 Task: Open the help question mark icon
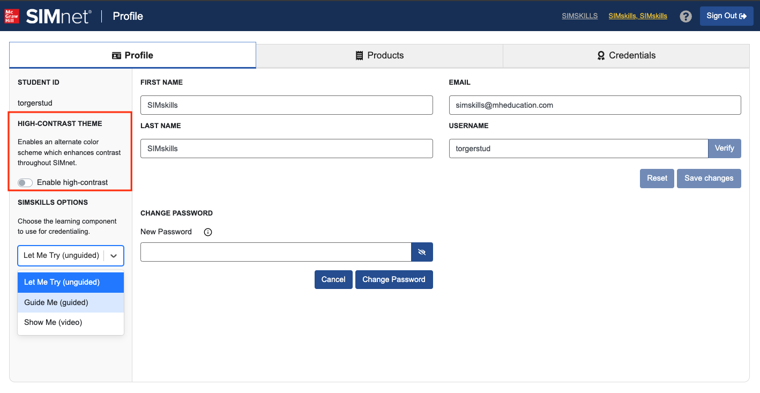click(x=686, y=16)
